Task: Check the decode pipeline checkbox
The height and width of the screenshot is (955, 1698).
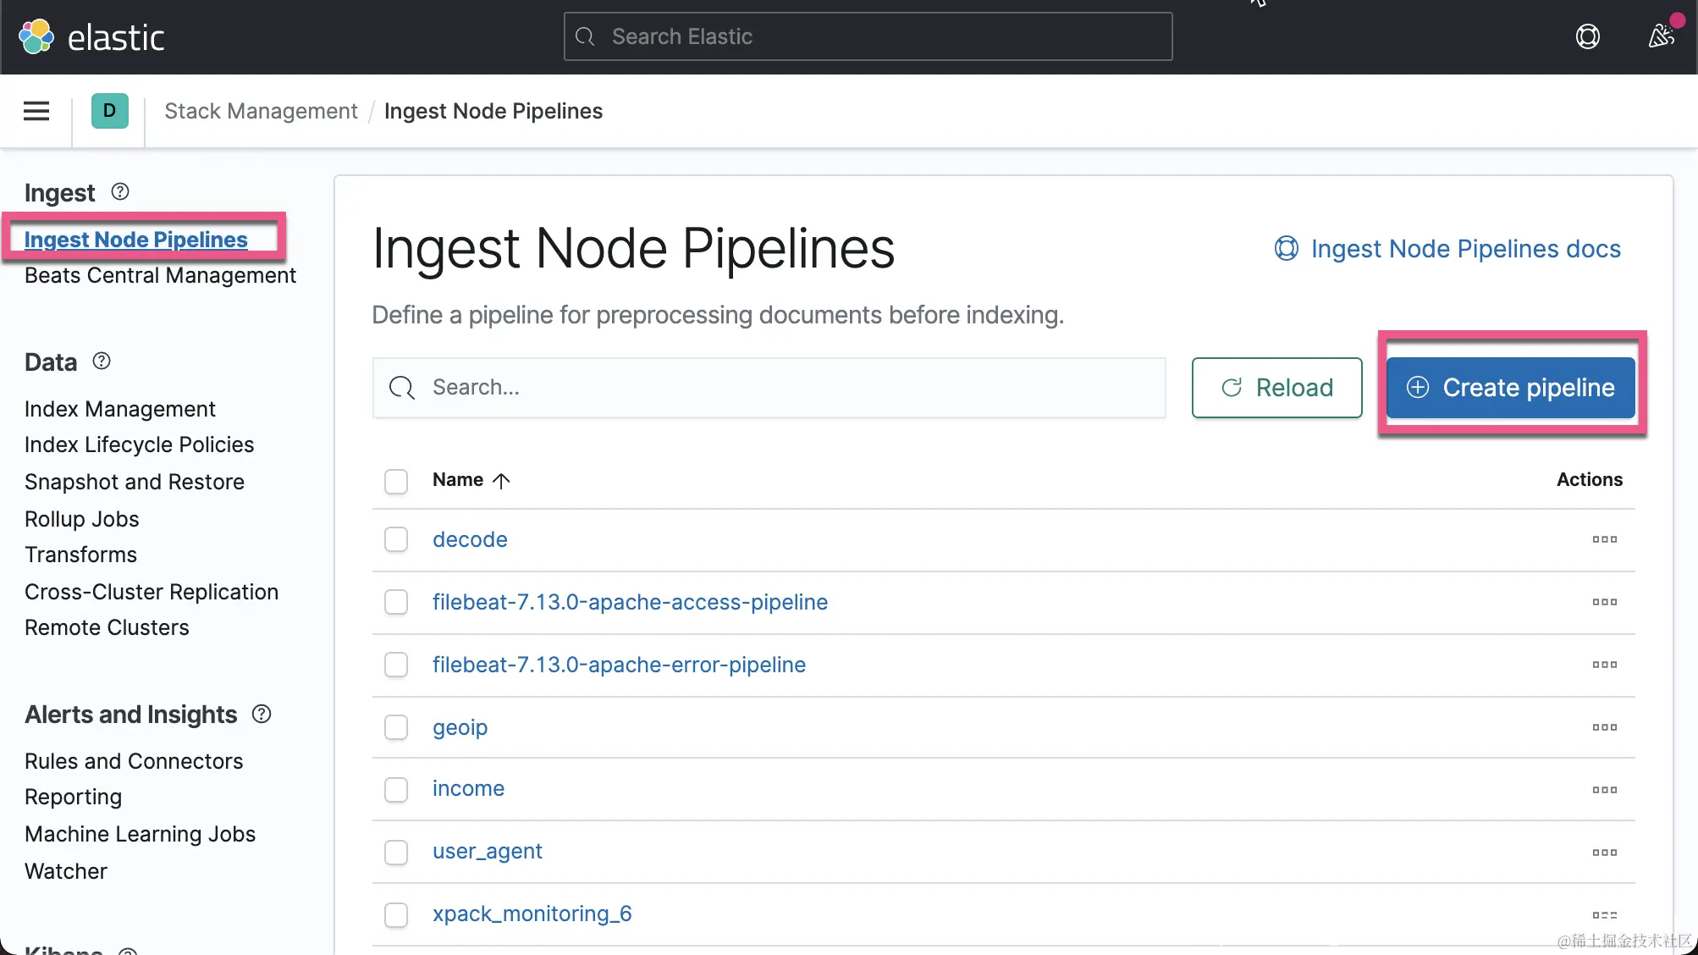Action: [x=396, y=539]
